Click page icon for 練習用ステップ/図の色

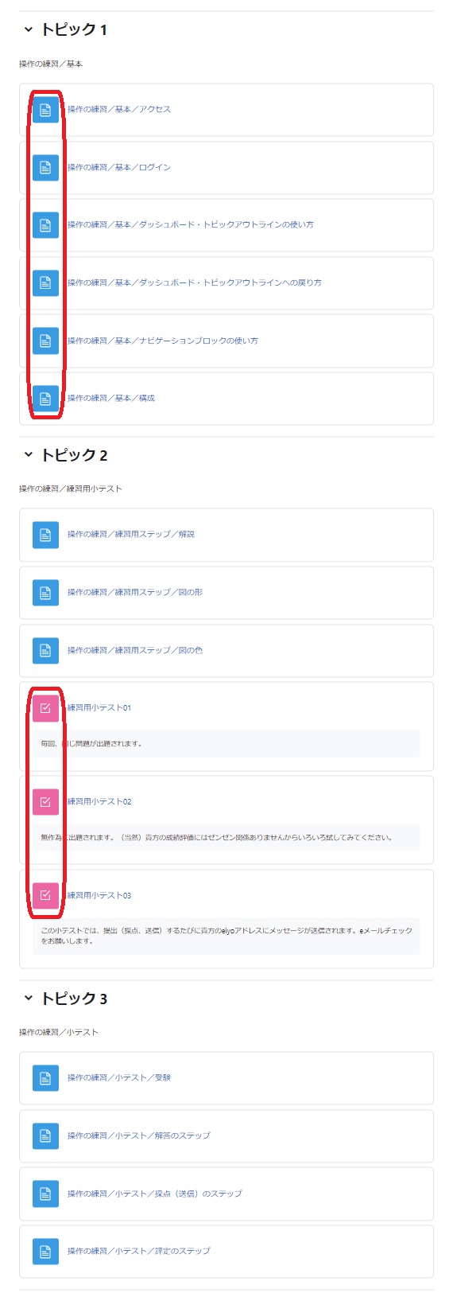point(45,651)
